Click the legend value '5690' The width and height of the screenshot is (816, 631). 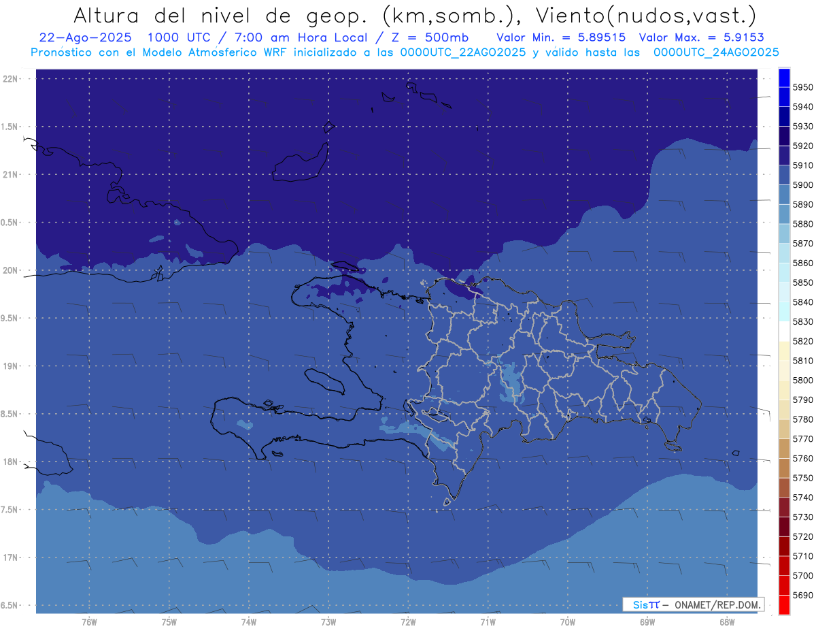pos(802,595)
